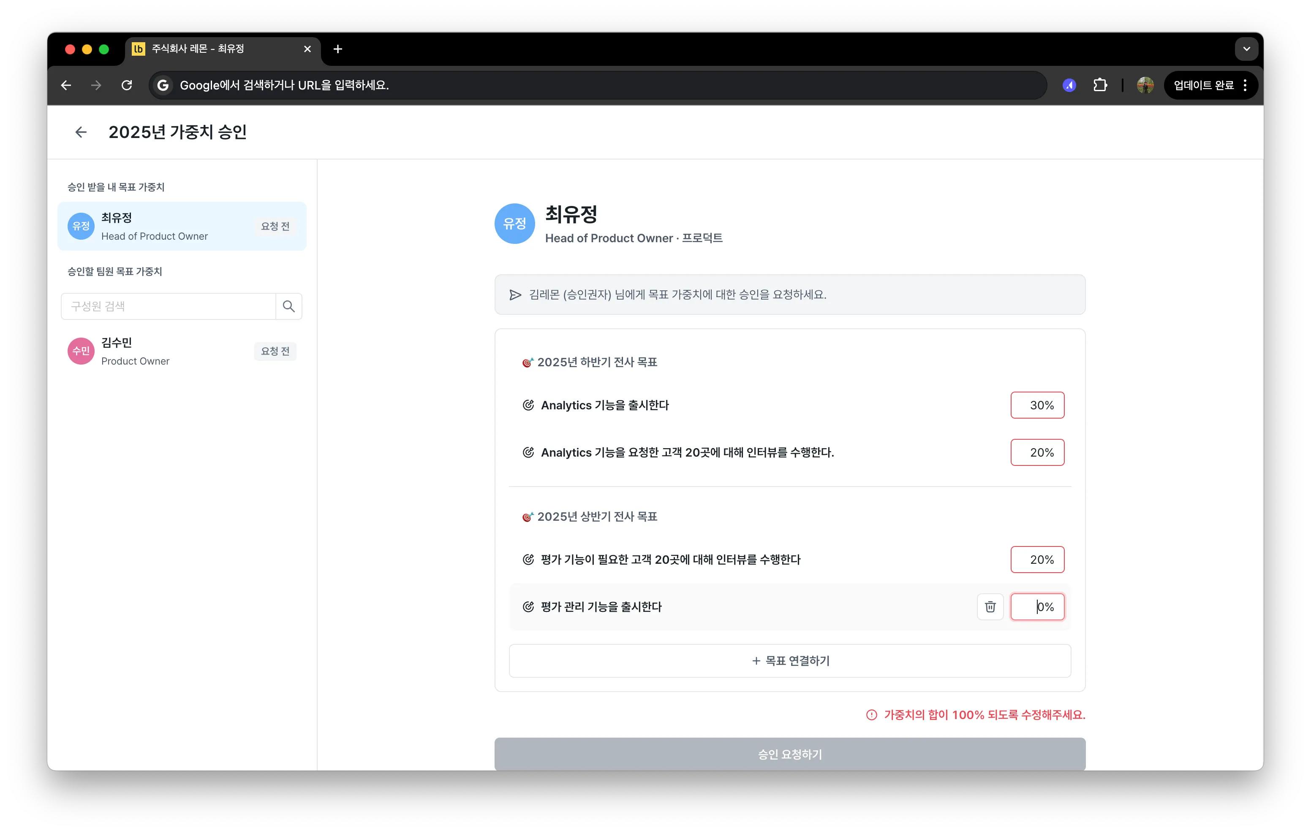Click the Google icon in the address bar
Screen dimensions: 1311x833
tap(162, 85)
